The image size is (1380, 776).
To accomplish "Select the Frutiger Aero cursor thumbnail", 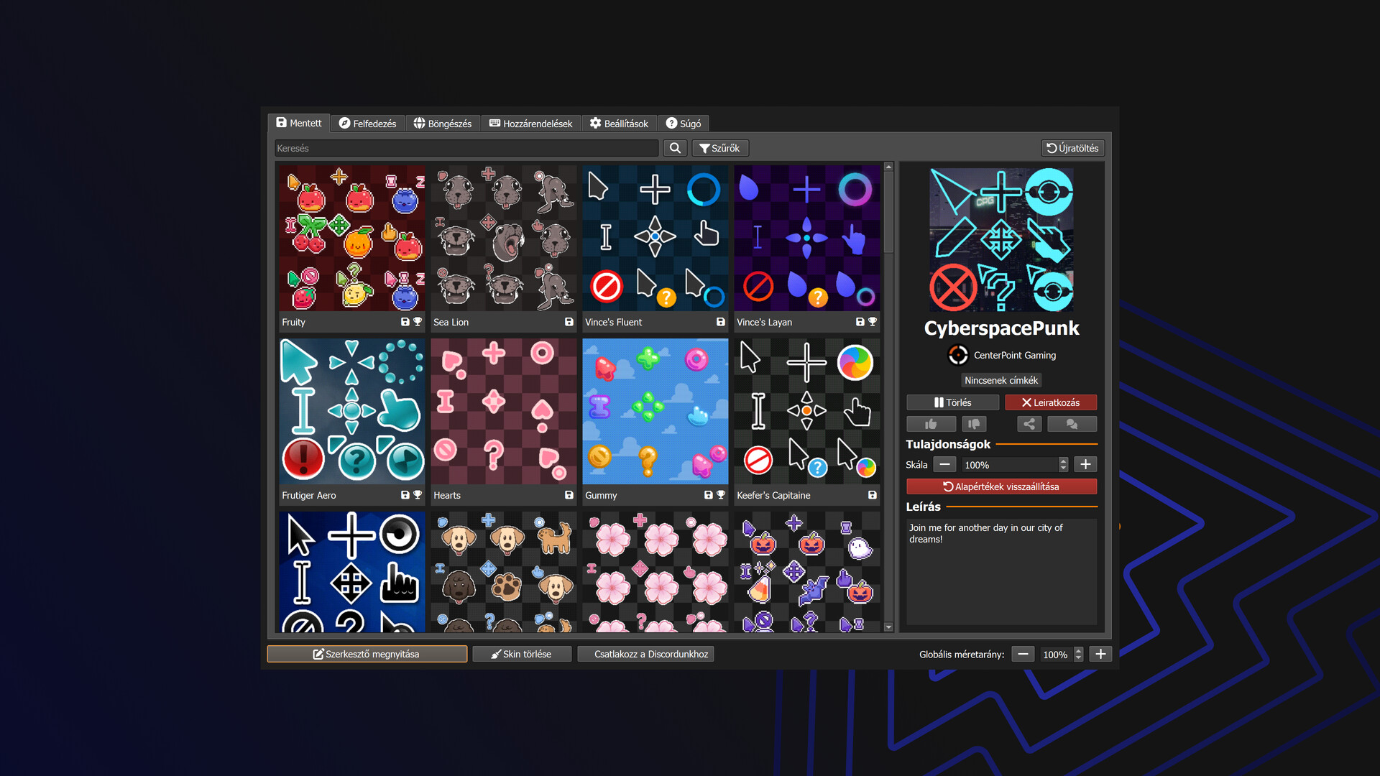I will [352, 412].
